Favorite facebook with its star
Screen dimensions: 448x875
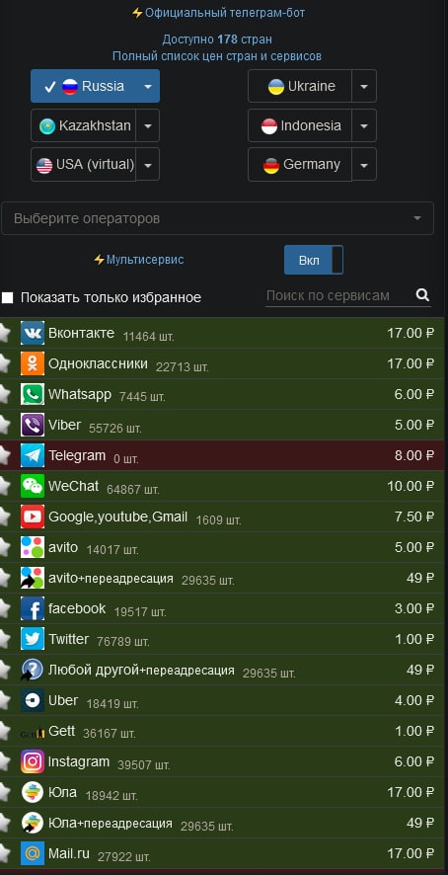5,608
